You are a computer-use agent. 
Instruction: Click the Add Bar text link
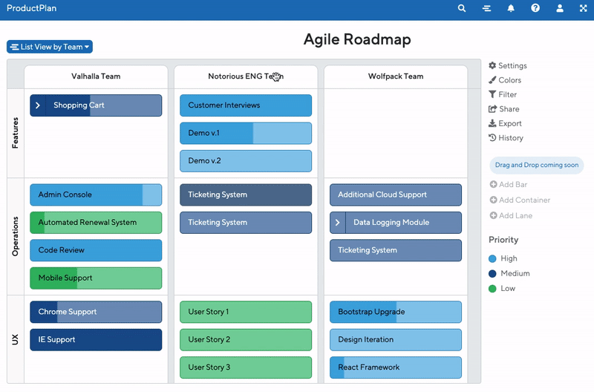click(x=513, y=184)
